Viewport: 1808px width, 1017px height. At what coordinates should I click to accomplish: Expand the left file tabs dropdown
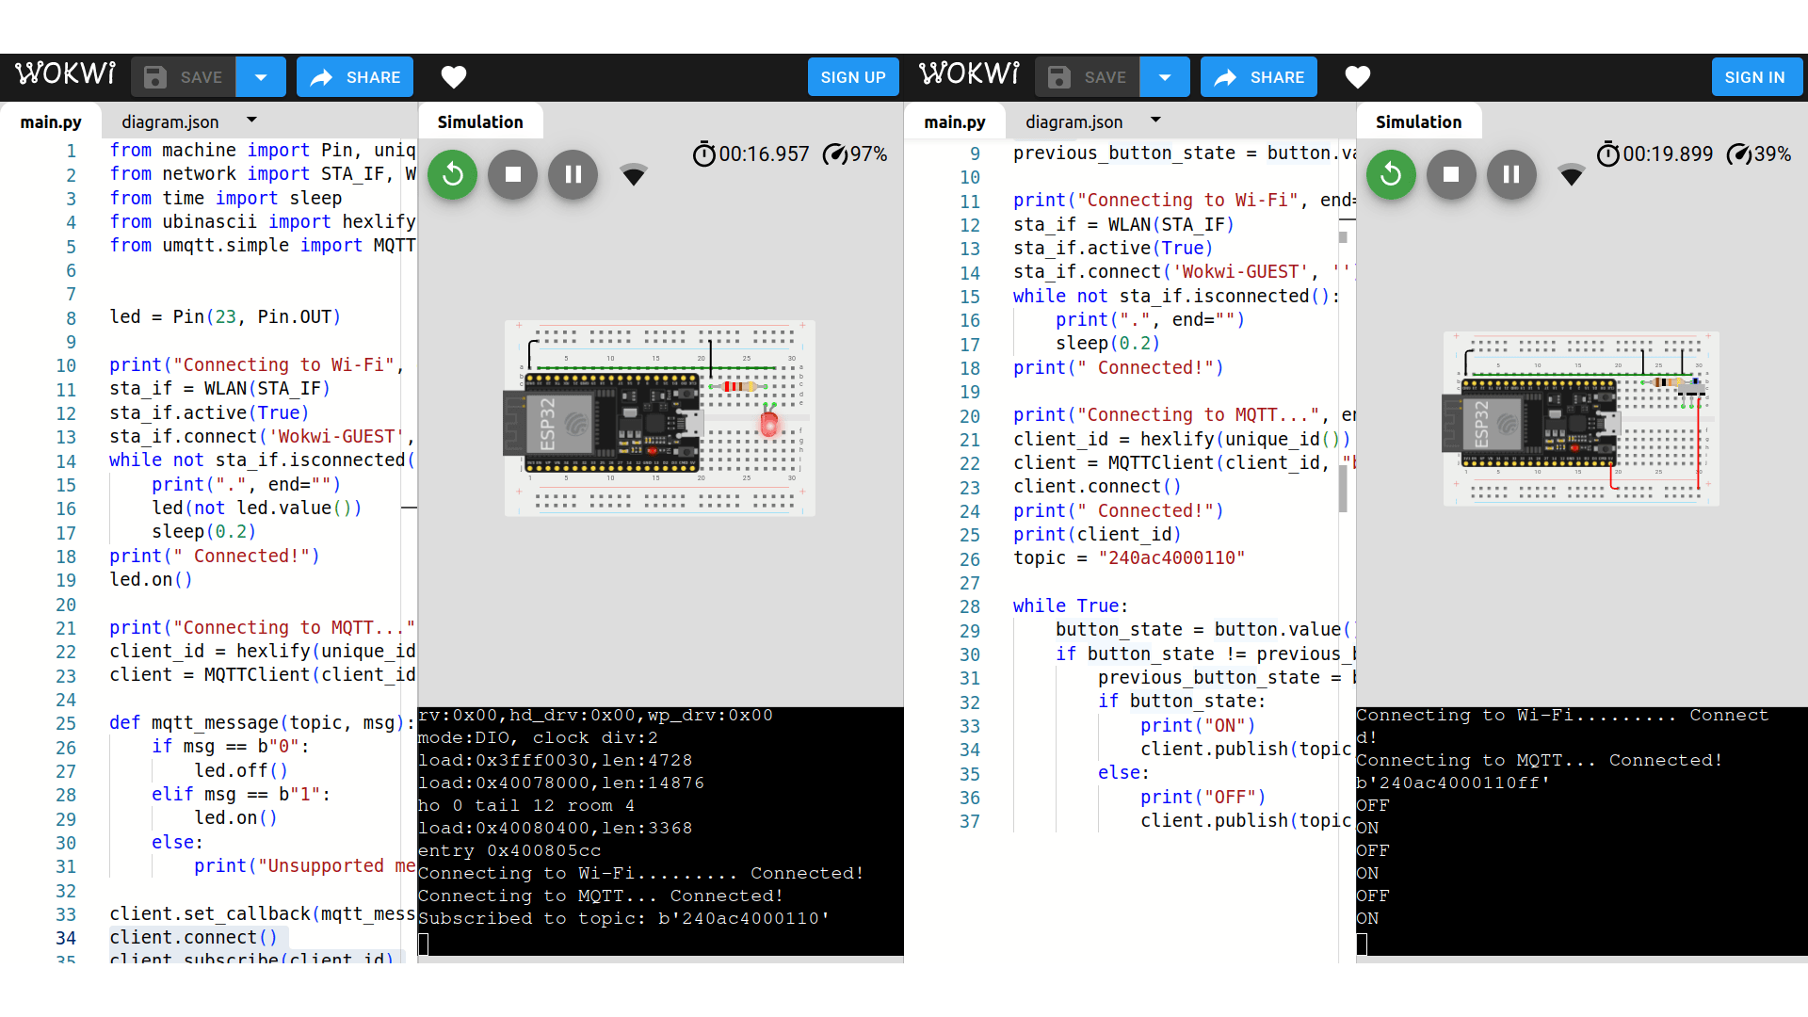tap(251, 121)
